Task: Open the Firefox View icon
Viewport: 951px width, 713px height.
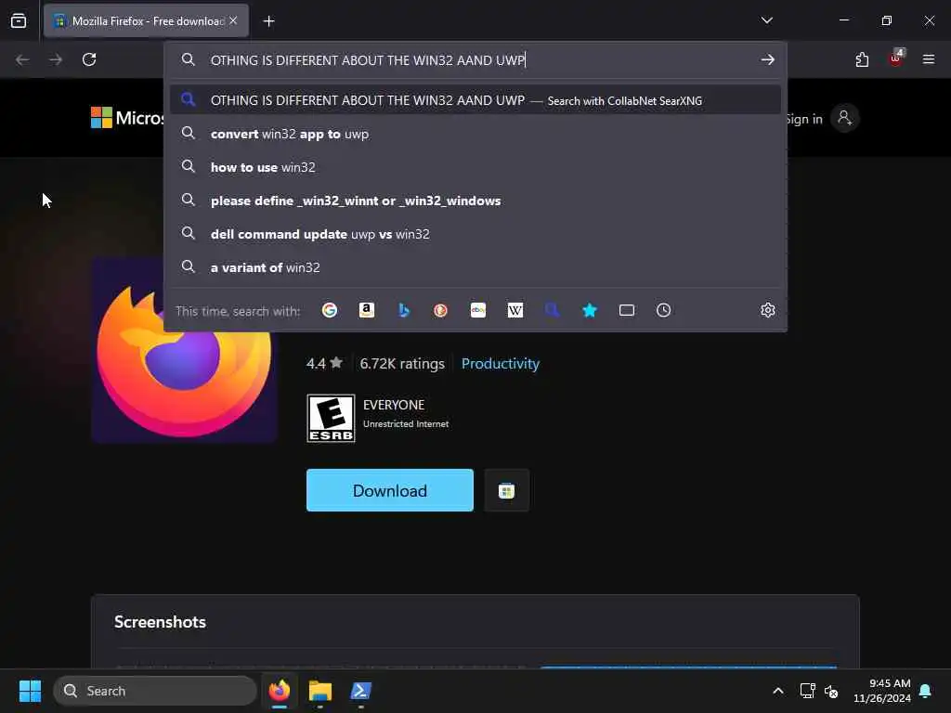Action: (x=19, y=20)
